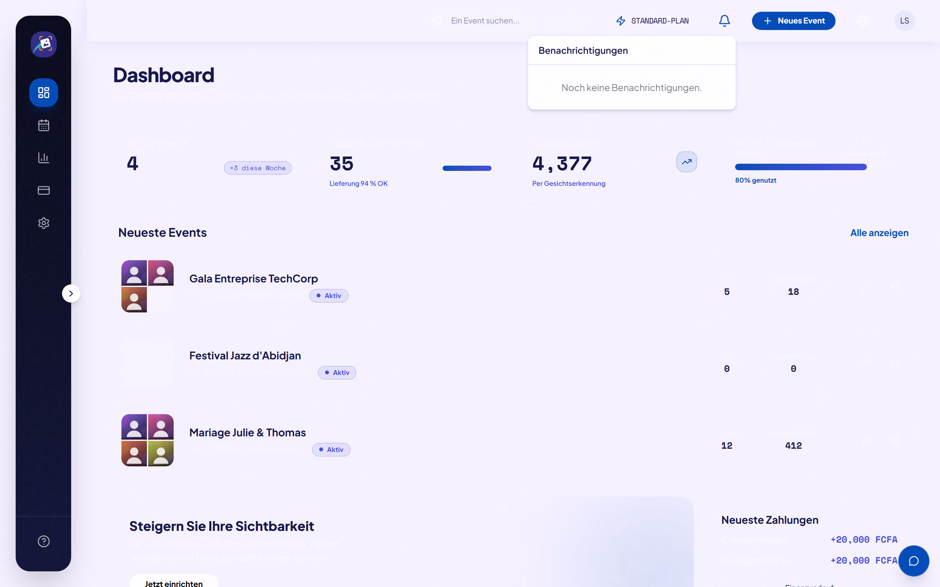The width and height of the screenshot is (940, 587).
Task: Expand the sidebar with the chevron arrow
Action: coord(71,293)
